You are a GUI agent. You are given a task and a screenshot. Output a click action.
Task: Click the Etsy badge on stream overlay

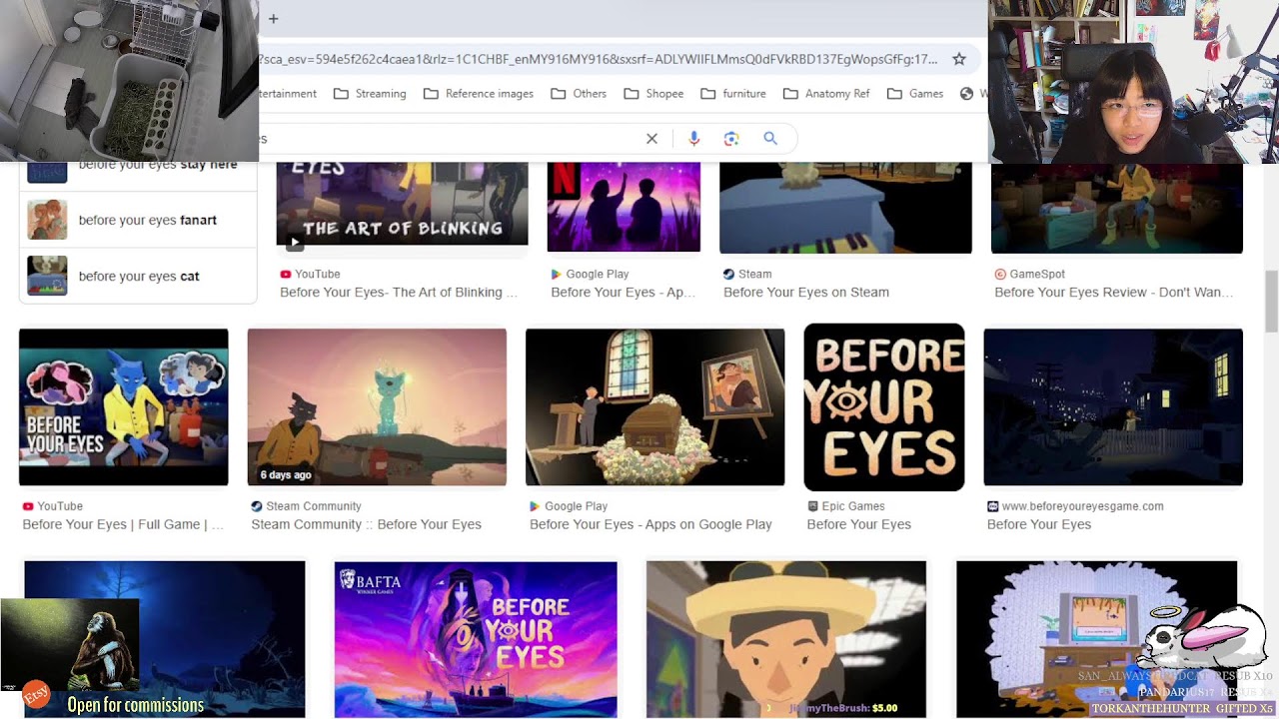click(x=36, y=693)
